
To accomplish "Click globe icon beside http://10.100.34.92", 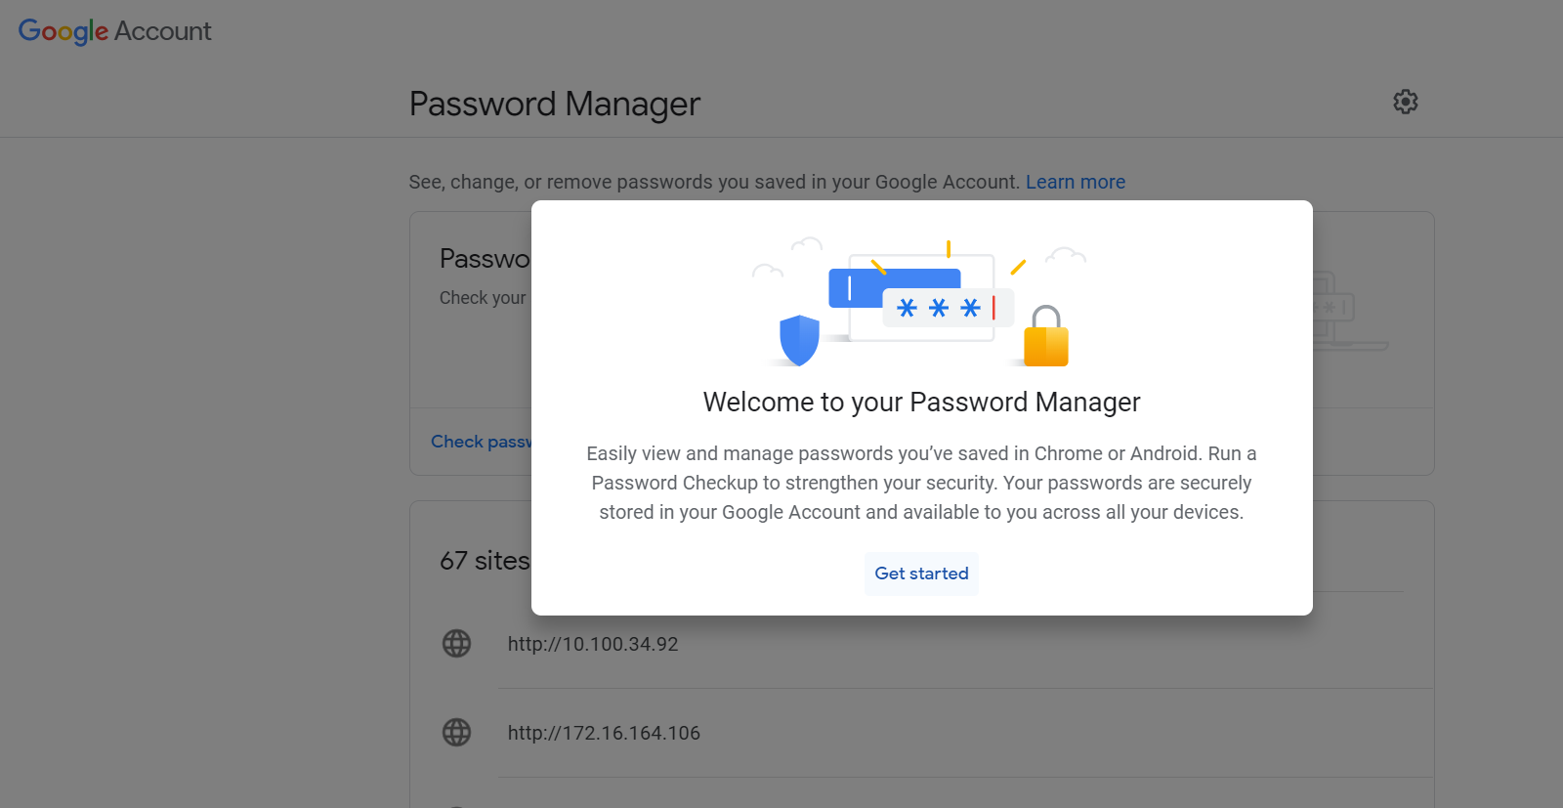I will [456, 644].
